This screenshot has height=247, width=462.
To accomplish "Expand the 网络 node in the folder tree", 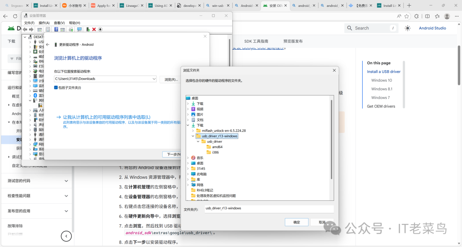I will point(188,185).
